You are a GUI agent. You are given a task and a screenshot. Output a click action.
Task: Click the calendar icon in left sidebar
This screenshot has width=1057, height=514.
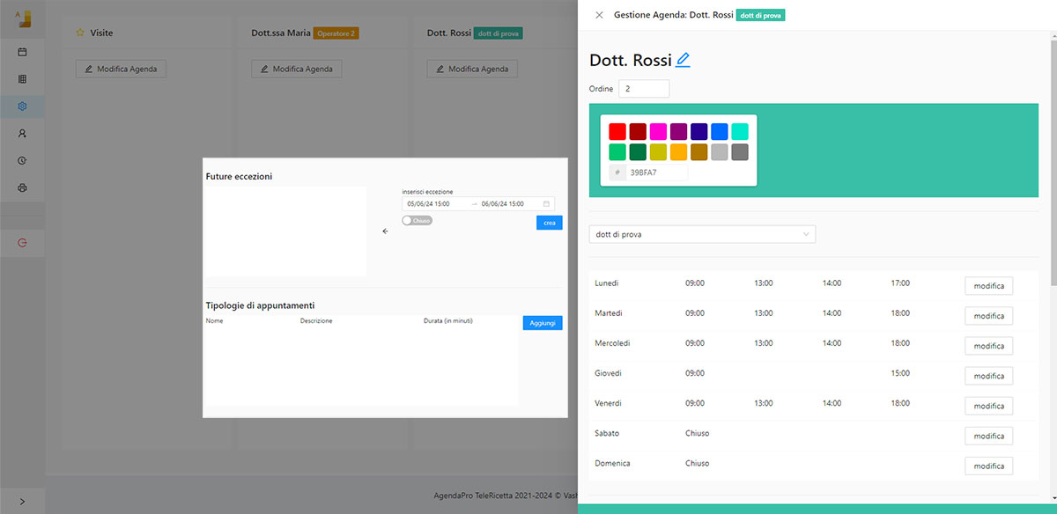(x=22, y=52)
